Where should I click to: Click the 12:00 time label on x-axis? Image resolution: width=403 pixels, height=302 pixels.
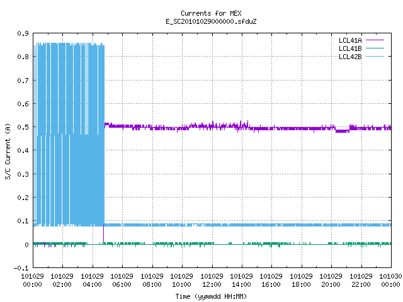(x=212, y=284)
